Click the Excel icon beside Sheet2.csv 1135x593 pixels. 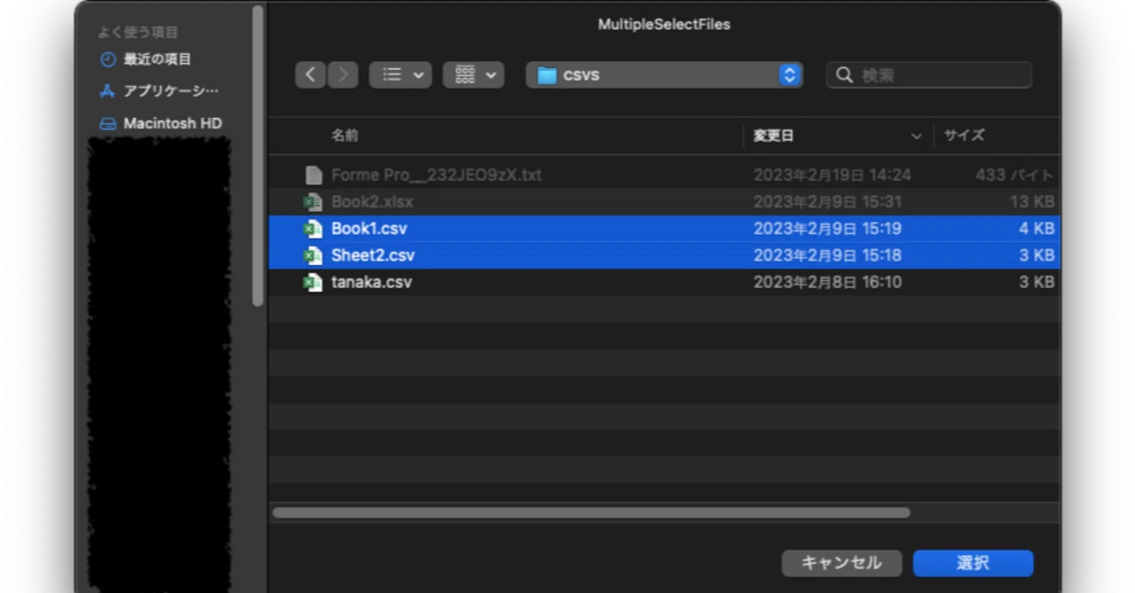(x=312, y=255)
